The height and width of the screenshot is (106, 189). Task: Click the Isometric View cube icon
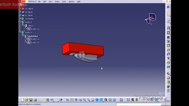tap(101, 100)
